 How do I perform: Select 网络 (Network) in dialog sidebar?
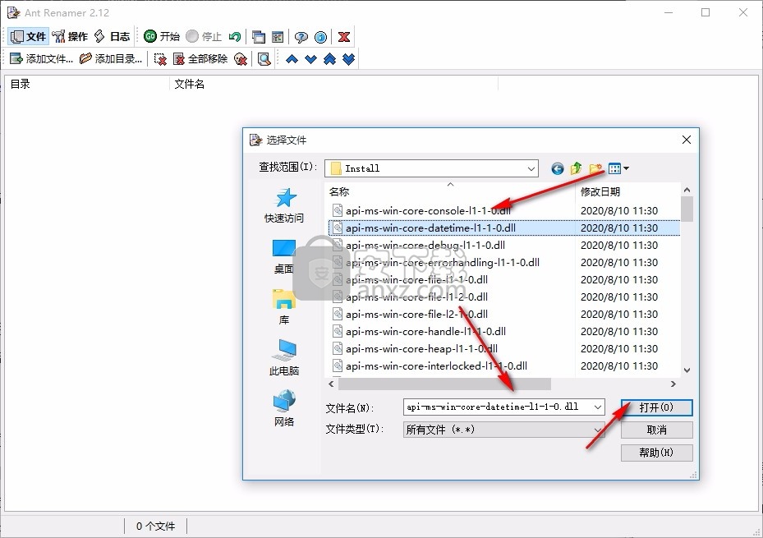click(284, 409)
